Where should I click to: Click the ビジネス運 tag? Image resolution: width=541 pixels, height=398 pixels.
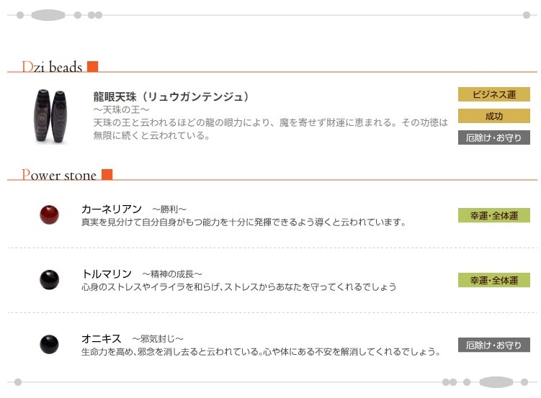[493, 94]
